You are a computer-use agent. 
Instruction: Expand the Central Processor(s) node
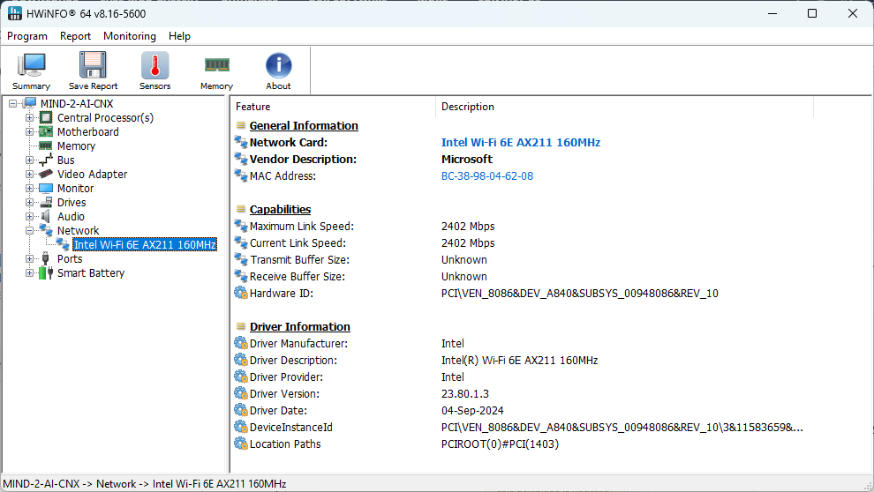pyautogui.click(x=29, y=118)
